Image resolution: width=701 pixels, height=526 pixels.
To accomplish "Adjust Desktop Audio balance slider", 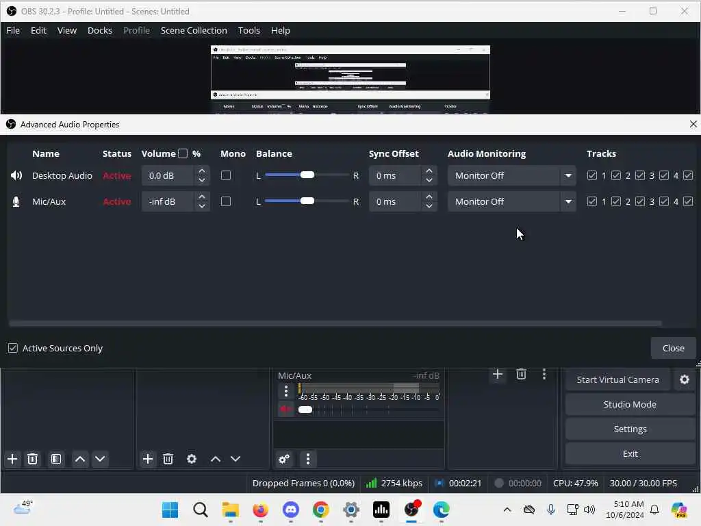I will 307,175.
